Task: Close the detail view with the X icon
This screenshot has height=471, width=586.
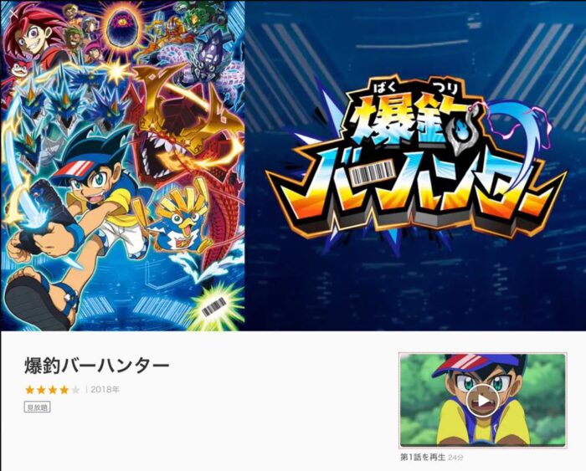Action: click(14, 13)
